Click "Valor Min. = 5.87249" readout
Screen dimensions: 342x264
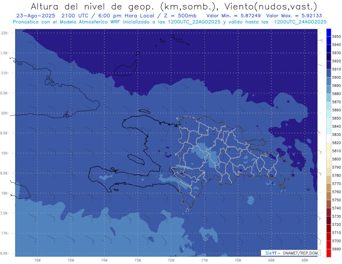tap(233, 16)
